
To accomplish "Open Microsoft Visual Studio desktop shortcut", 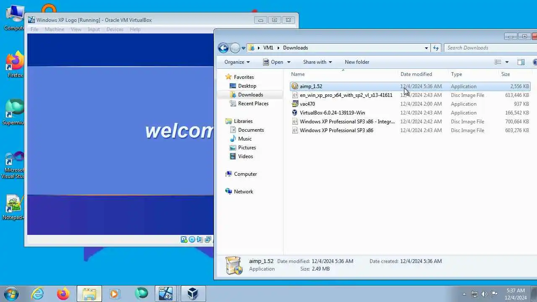I will [x=14, y=165].
